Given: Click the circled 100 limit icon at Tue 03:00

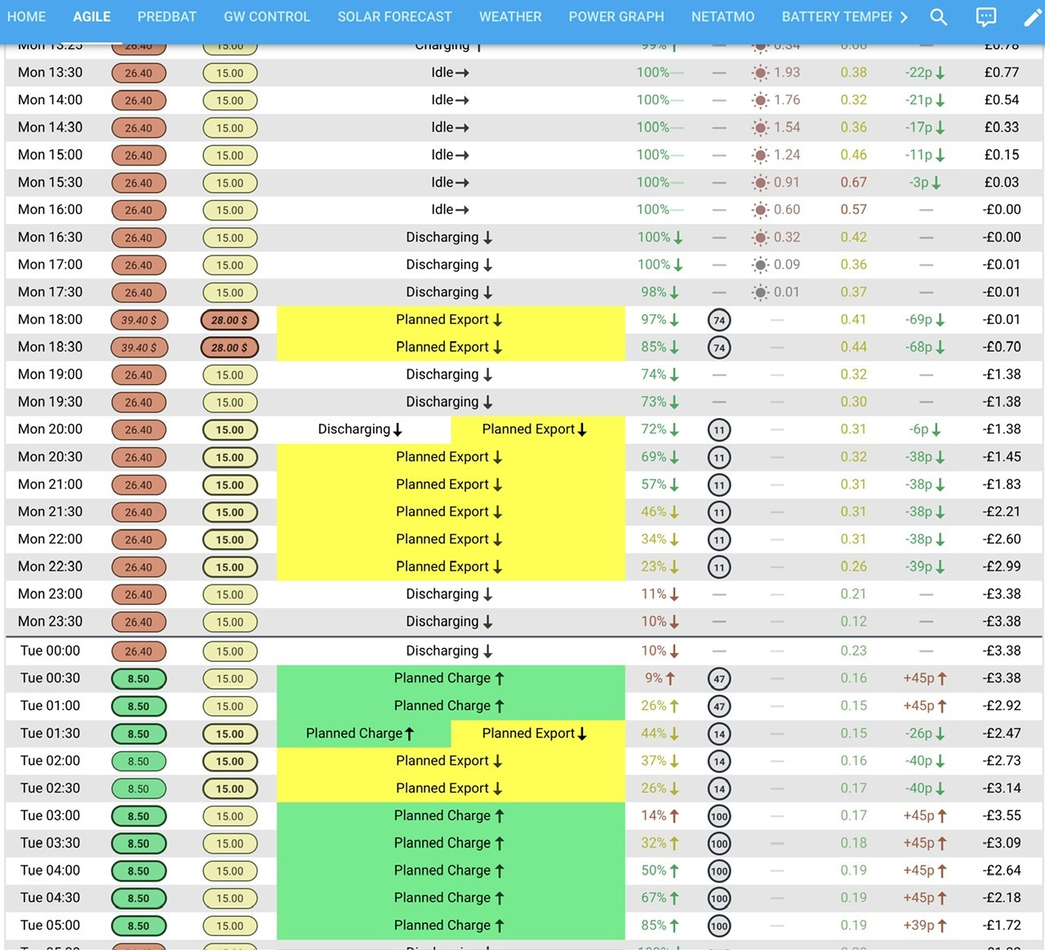Looking at the screenshot, I should 719,816.
